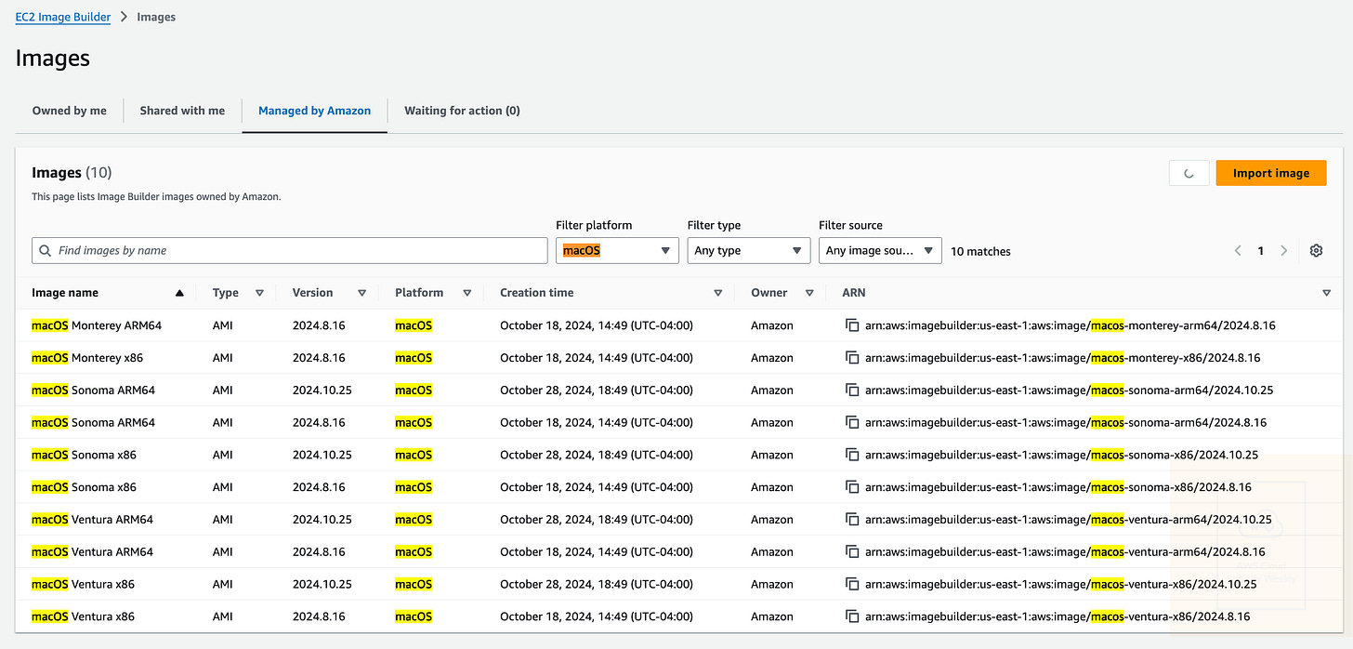Switch to Owned by me tab

click(x=70, y=111)
